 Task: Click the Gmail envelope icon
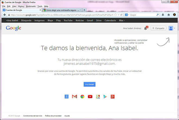(74, 96)
